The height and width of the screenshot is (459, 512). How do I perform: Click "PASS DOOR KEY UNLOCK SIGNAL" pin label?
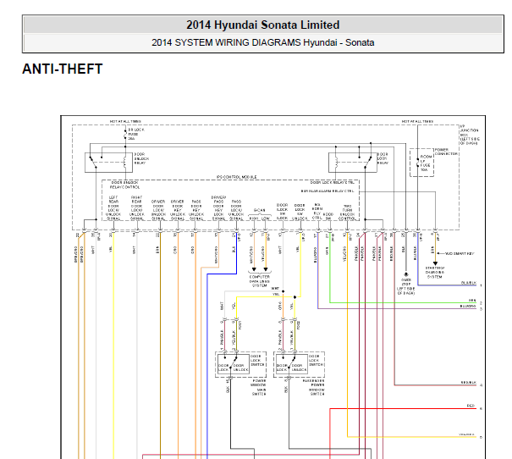(x=196, y=210)
